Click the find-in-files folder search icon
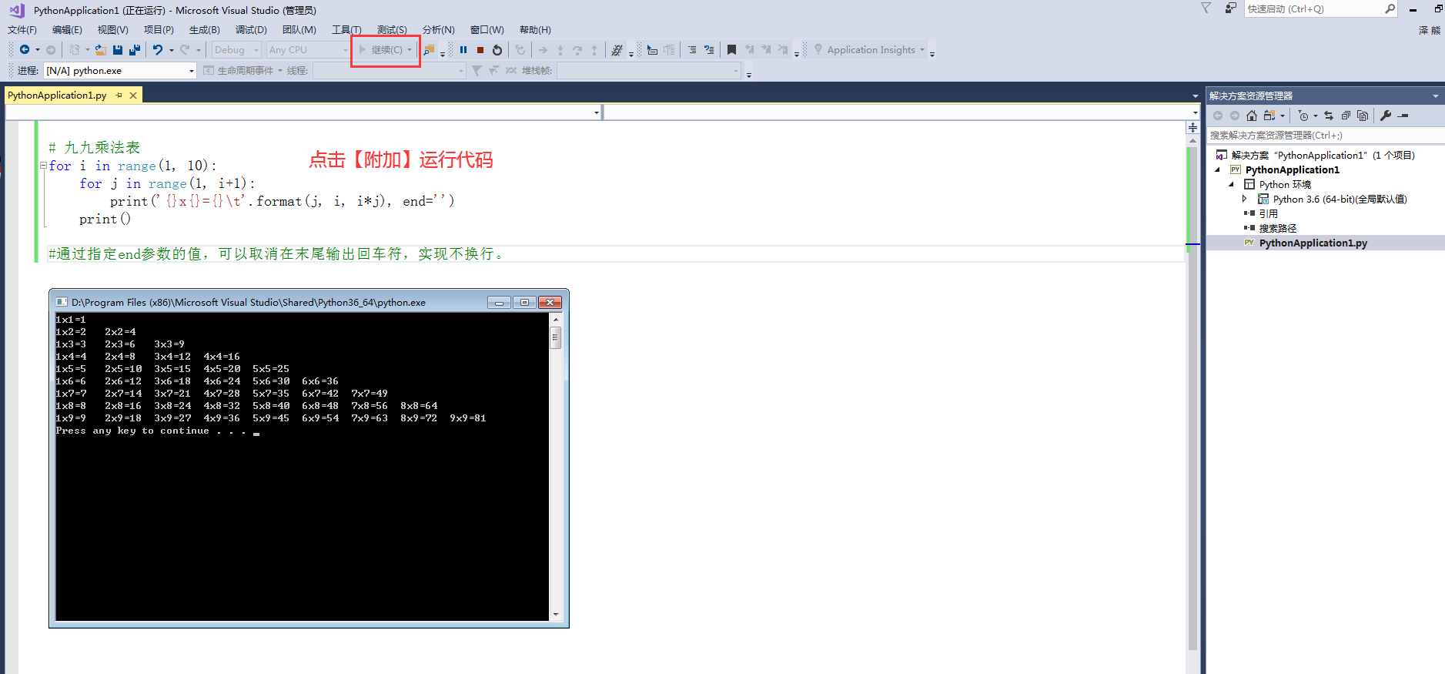The image size is (1445, 674). coord(429,50)
